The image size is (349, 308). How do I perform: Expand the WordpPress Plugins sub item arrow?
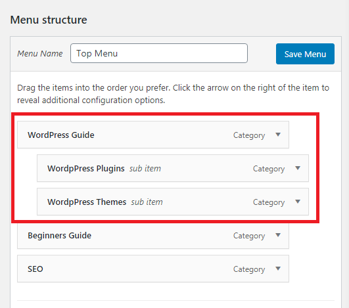coord(298,168)
